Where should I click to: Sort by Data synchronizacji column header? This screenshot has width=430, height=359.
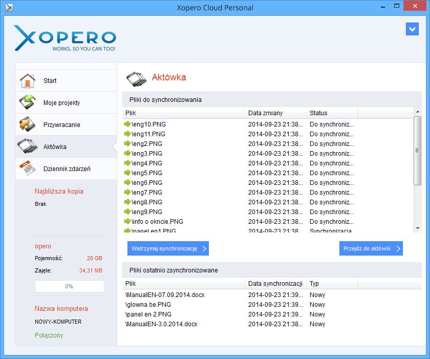tap(275, 284)
